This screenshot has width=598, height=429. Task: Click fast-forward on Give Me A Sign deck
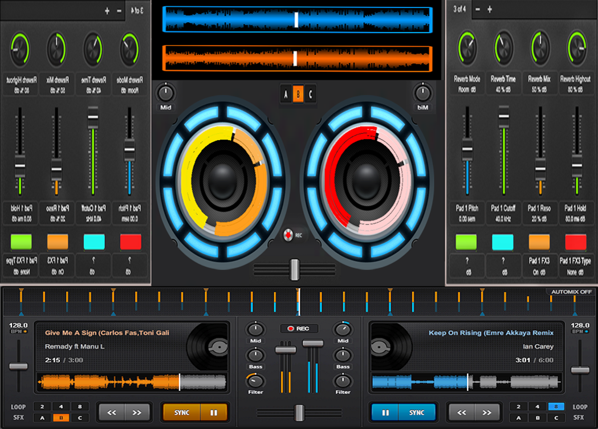(137, 412)
